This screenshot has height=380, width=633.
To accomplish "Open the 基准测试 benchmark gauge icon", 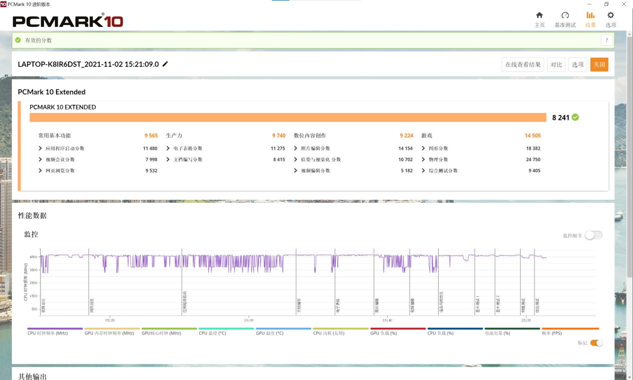I will [565, 15].
